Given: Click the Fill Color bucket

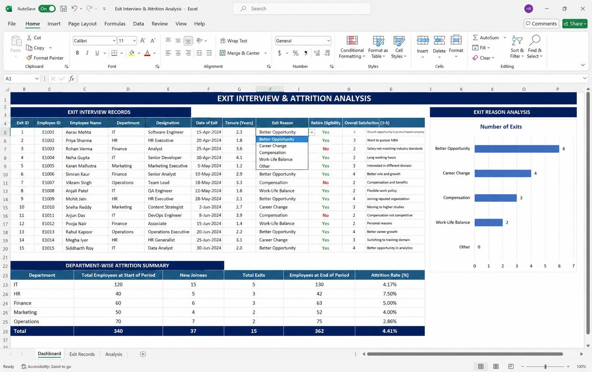Looking at the screenshot, I should pyautogui.click(x=131, y=53).
